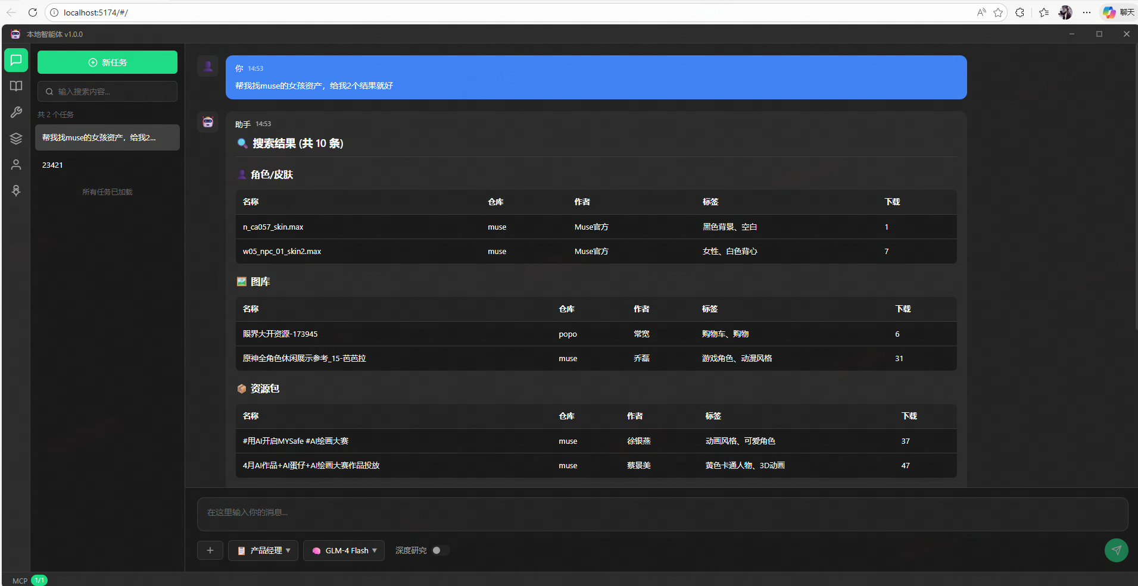Open the browser settings and more menu

pyautogui.click(x=1087, y=12)
